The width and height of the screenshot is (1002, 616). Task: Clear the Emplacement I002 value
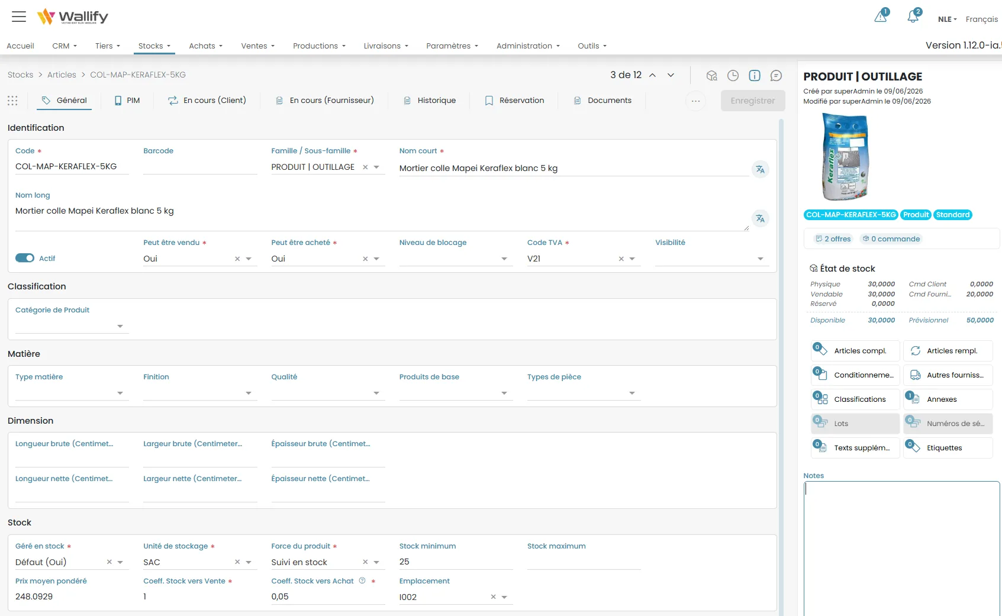click(493, 597)
